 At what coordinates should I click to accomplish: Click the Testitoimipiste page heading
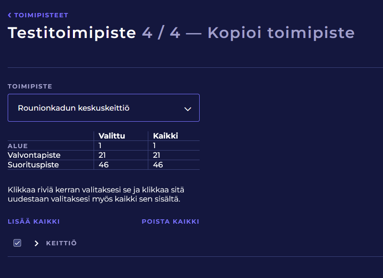click(x=72, y=33)
